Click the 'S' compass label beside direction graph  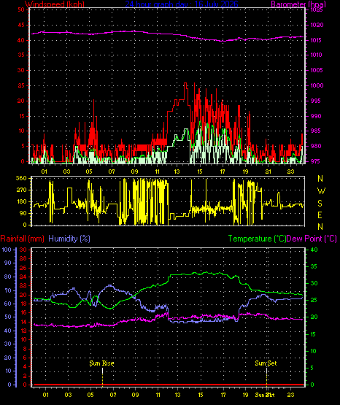[320, 204]
